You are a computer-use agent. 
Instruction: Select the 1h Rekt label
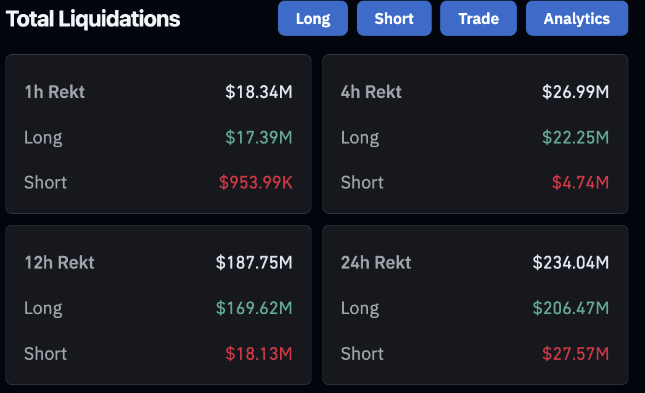tap(55, 92)
